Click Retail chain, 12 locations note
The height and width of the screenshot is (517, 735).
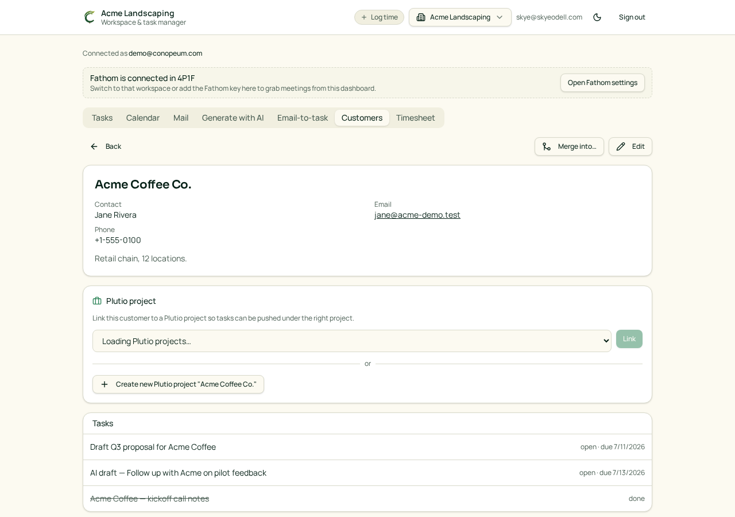(x=141, y=258)
